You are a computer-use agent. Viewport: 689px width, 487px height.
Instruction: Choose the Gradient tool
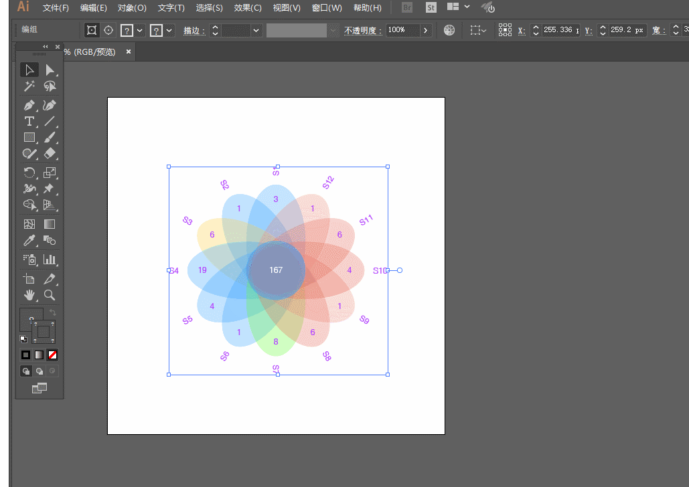pyautogui.click(x=50, y=224)
